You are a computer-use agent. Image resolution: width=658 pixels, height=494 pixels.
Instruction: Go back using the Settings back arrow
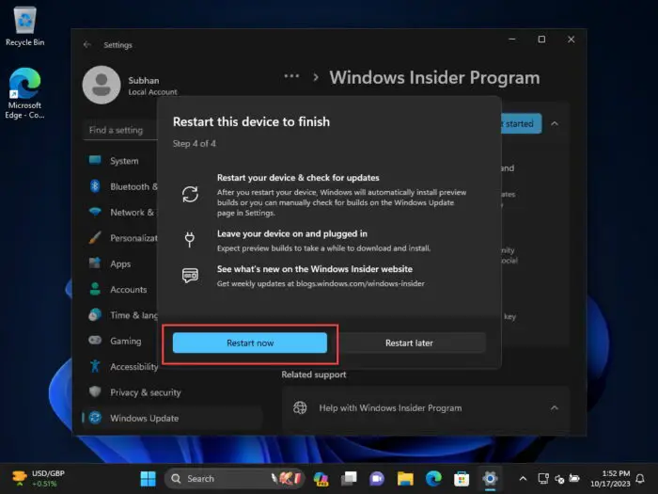pos(87,44)
